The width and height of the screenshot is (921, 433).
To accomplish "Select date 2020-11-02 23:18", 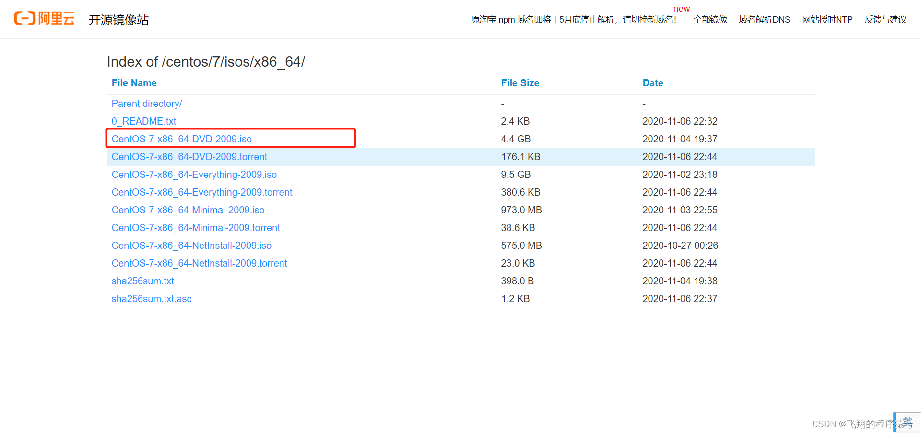I will tap(680, 175).
